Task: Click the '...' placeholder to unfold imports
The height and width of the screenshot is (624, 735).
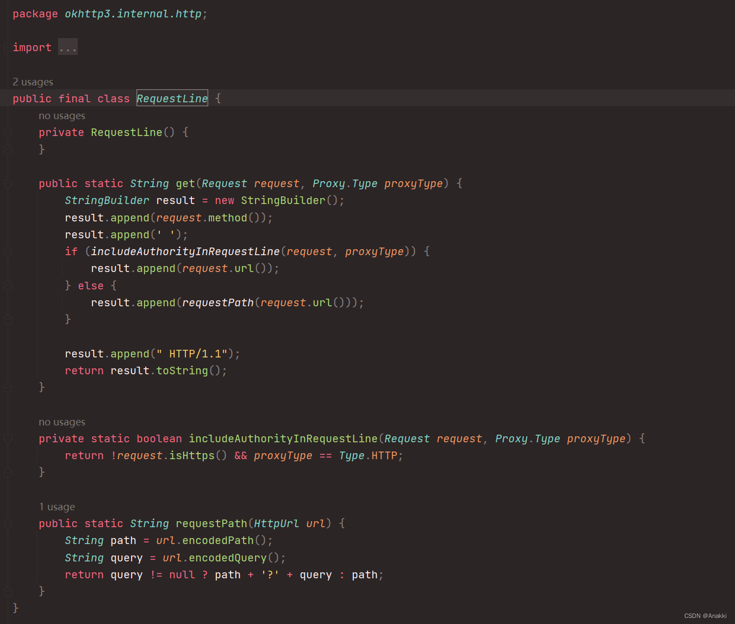Action: (x=67, y=47)
